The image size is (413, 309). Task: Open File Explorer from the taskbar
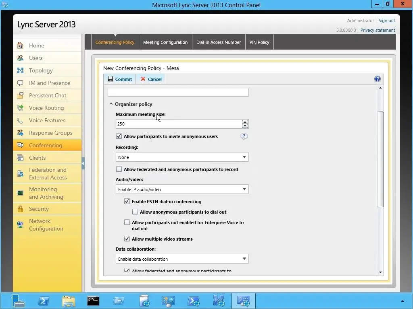[69, 301]
